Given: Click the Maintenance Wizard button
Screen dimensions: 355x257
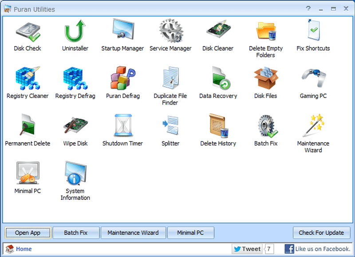Looking at the screenshot, I should 133,233.
